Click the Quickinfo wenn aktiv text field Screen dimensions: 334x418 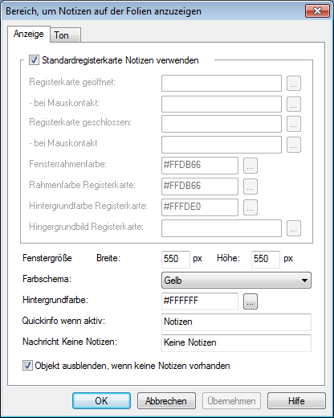pyautogui.click(x=236, y=322)
